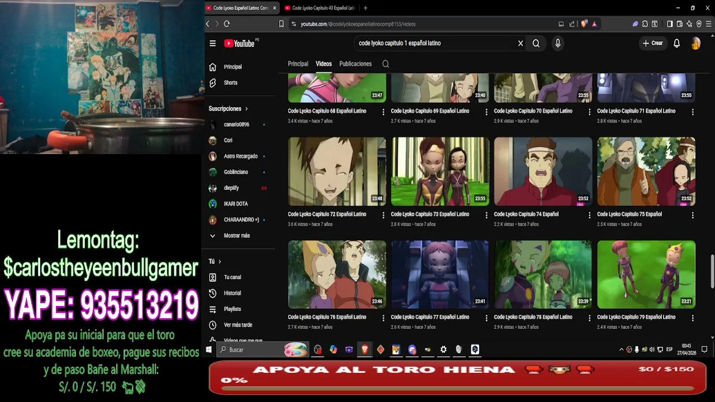Select the Videos channel tab

click(x=323, y=64)
